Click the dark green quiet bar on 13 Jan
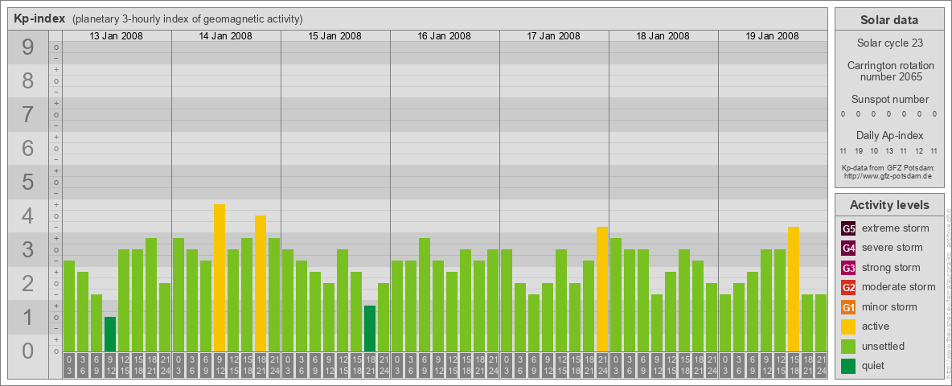Image resolution: width=952 pixels, height=386 pixels. [110, 335]
